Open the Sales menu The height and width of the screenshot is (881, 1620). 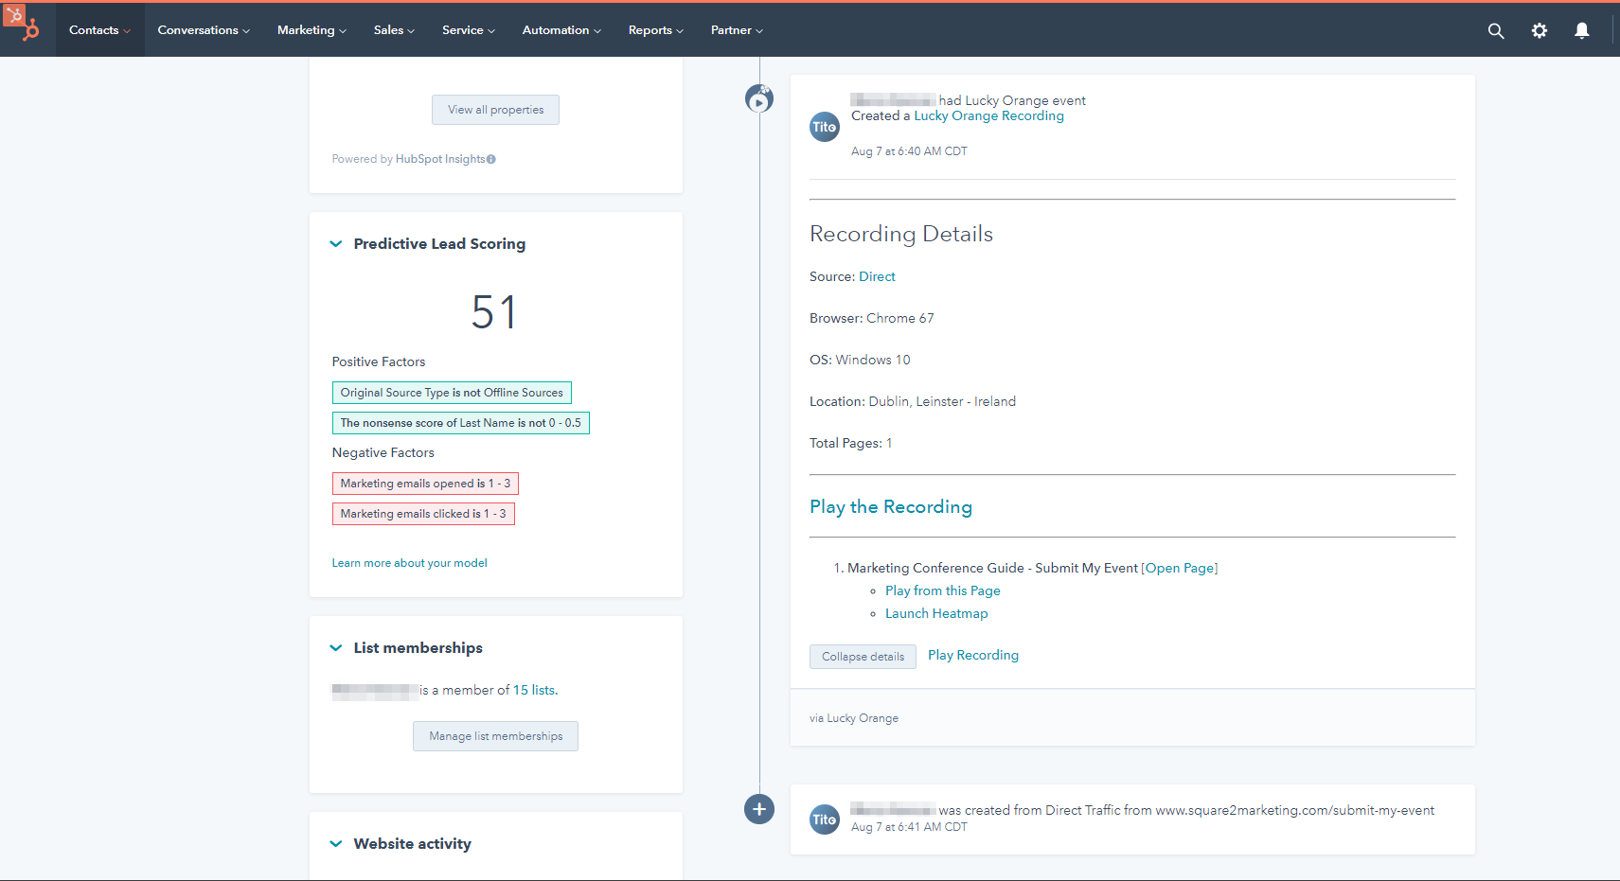click(394, 30)
